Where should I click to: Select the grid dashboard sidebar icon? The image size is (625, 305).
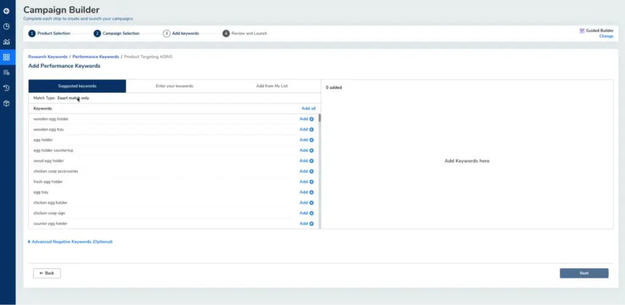tap(6, 57)
